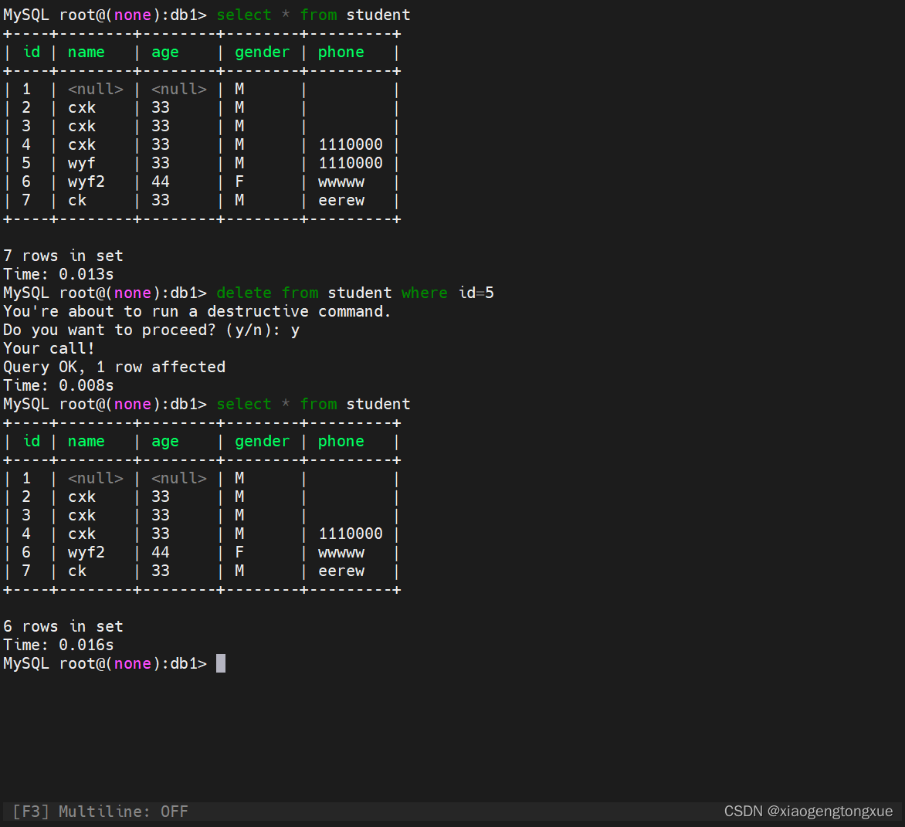Click the '7 rows in set' summary

tap(63, 256)
